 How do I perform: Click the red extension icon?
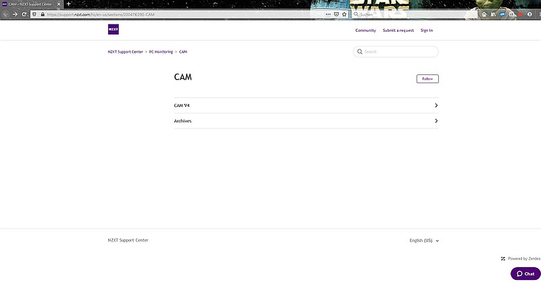[x=521, y=14]
